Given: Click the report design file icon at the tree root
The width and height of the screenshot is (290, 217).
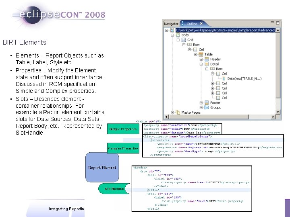Looking at the screenshot, I should [x=172, y=30].
